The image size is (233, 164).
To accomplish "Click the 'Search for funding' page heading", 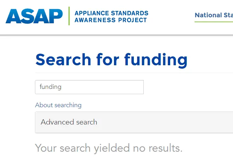I will [111, 60].
